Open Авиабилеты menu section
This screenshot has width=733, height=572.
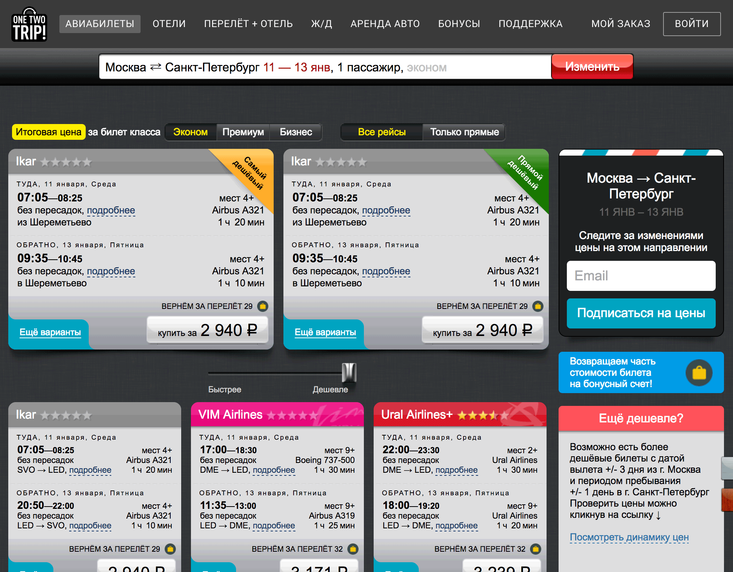click(100, 24)
